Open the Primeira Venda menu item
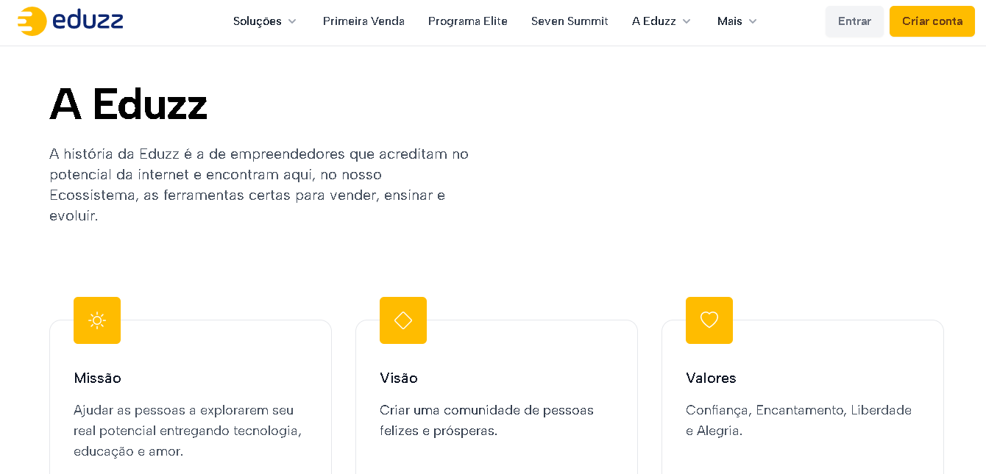Viewport: 986px width, 474px height. (363, 21)
